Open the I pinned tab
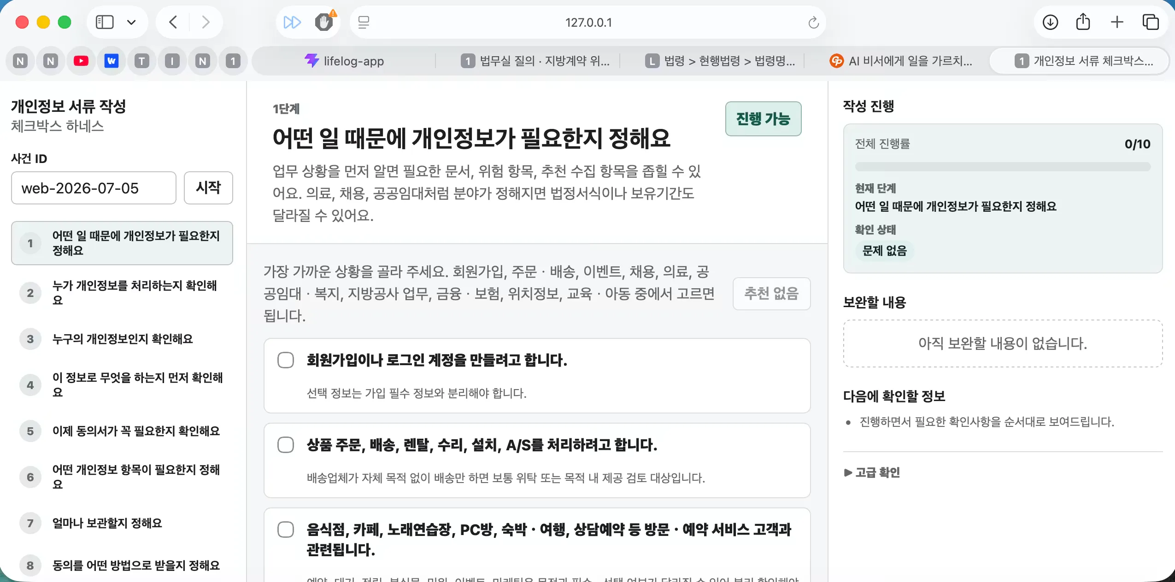1175x582 pixels. click(172, 61)
